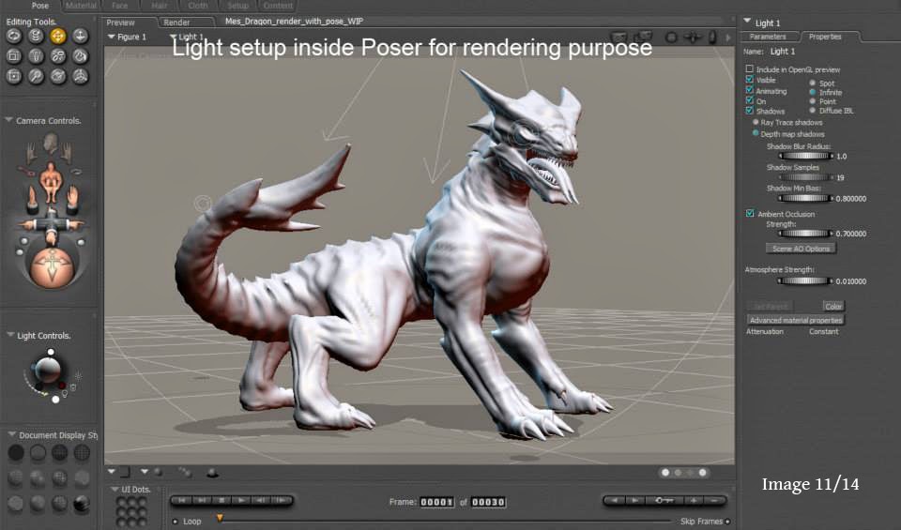Open the Light 1 properties panel menu arrow

[x=747, y=22]
